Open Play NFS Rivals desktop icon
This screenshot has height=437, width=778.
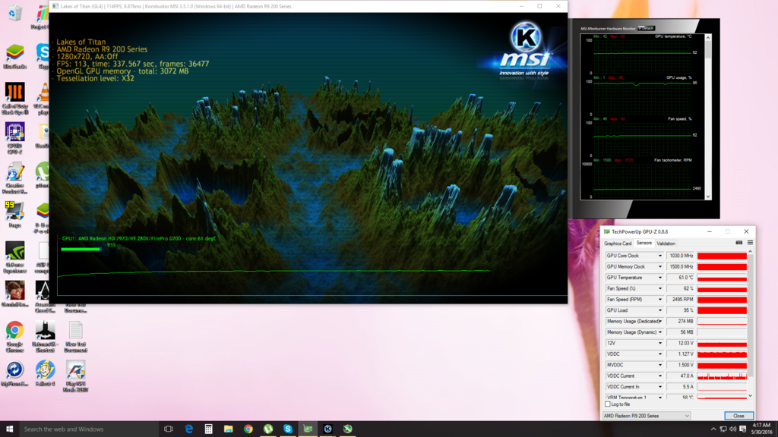point(75,376)
